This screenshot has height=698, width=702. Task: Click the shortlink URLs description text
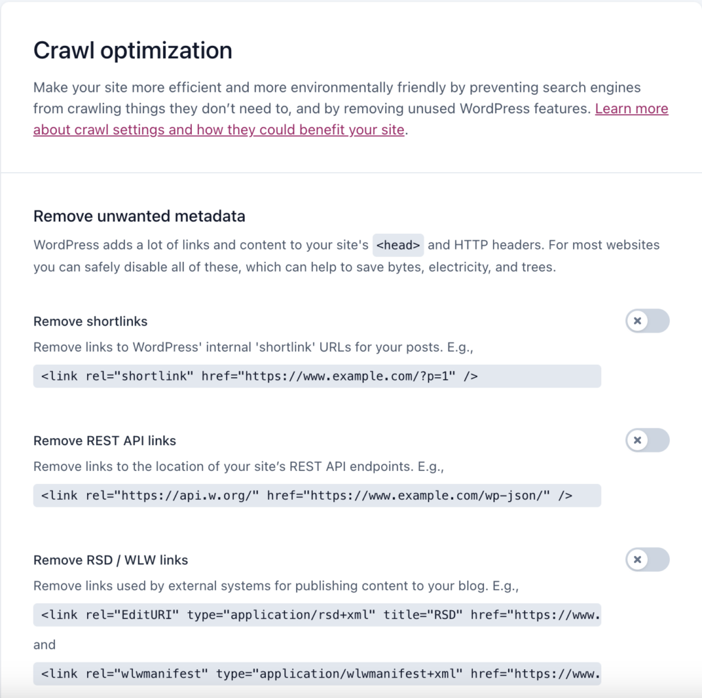coord(254,347)
